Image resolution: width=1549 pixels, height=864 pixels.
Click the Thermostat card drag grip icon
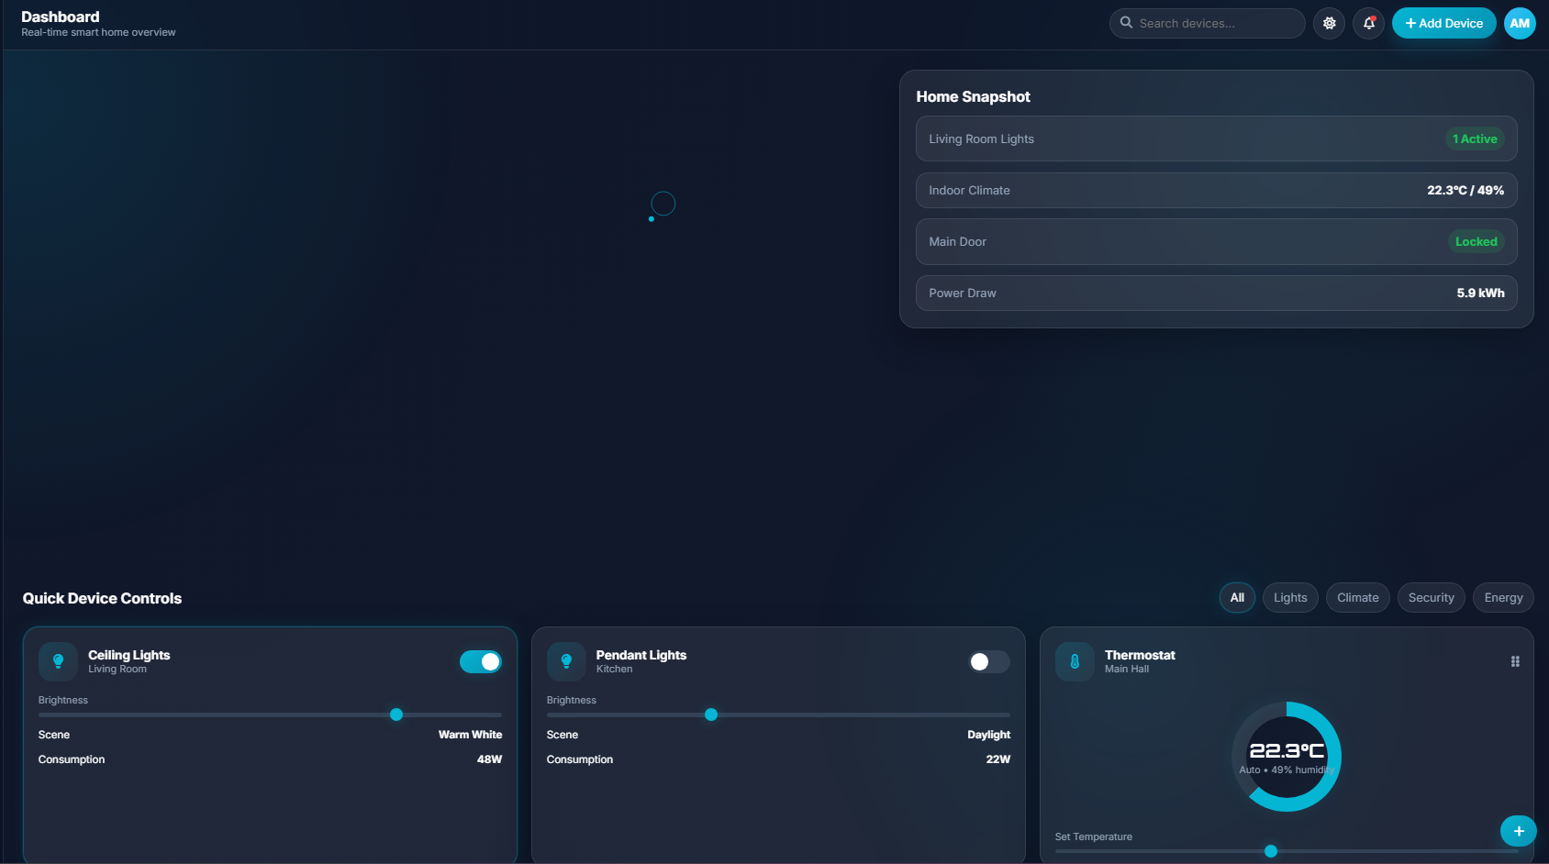pos(1515,661)
